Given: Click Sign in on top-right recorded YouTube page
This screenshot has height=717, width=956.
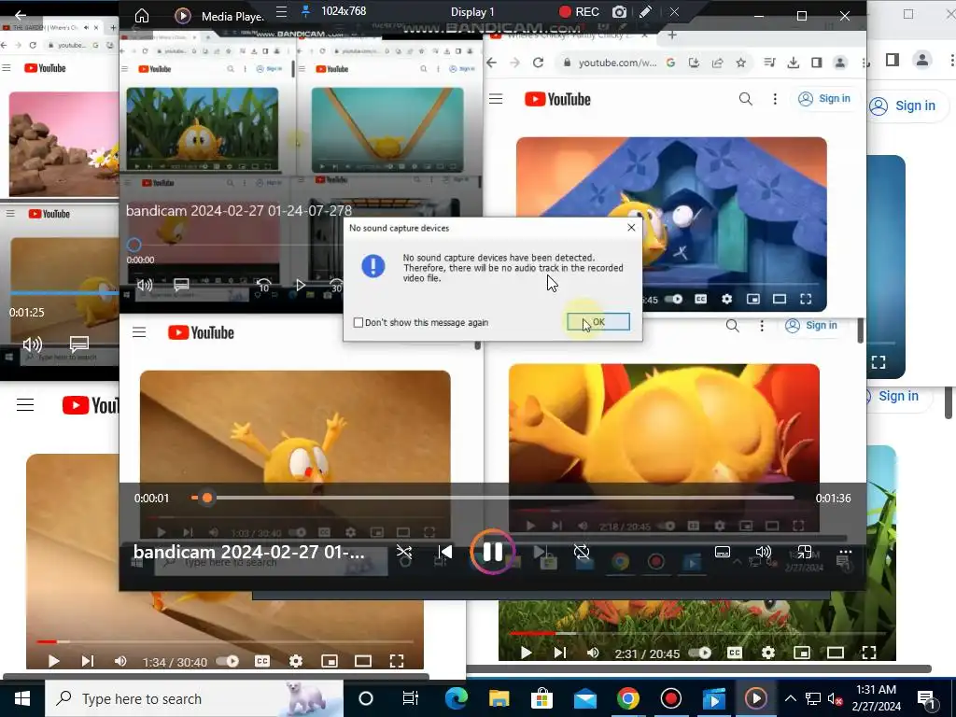Looking at the screenshot, I should 825,99.
